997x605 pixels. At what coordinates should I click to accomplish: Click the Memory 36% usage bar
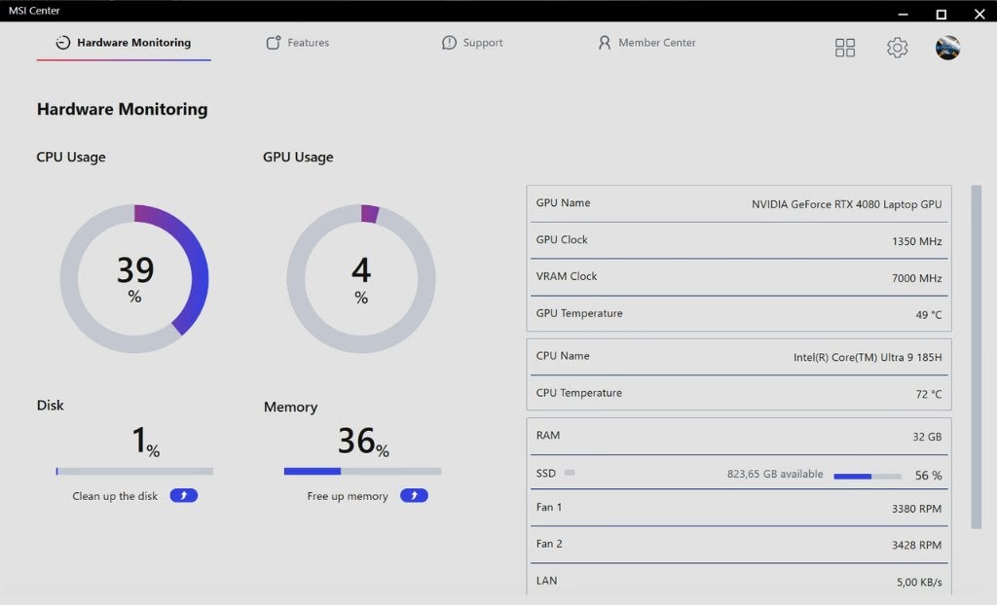362,472
